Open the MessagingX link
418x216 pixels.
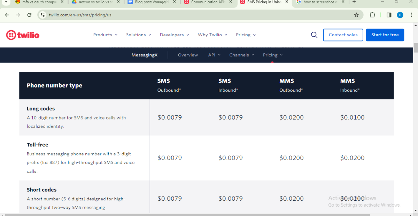click(x=145, y=55)
